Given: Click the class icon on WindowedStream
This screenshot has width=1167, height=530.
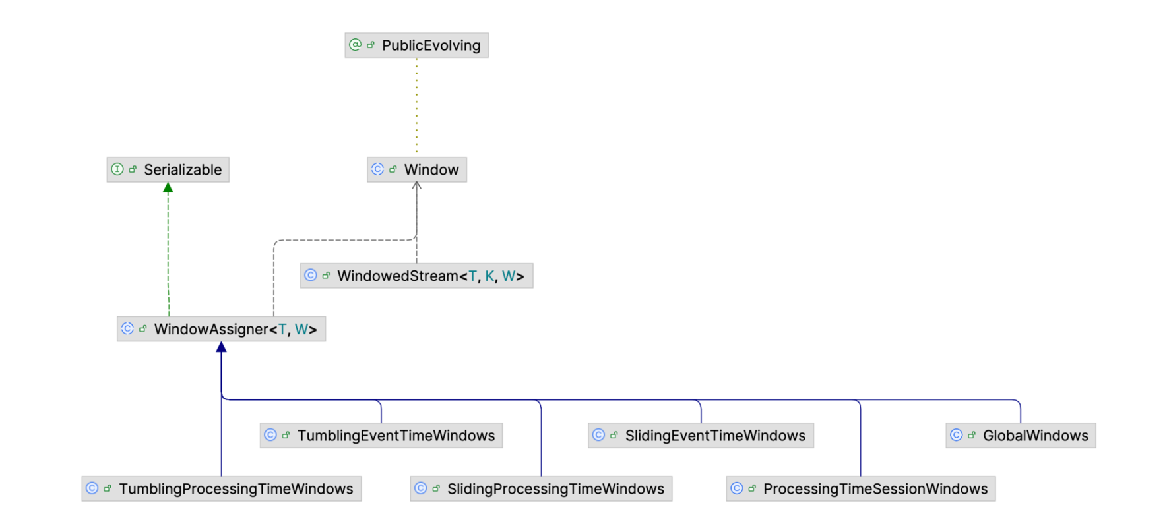Looking at the screenshot, I should pos(311,275).
